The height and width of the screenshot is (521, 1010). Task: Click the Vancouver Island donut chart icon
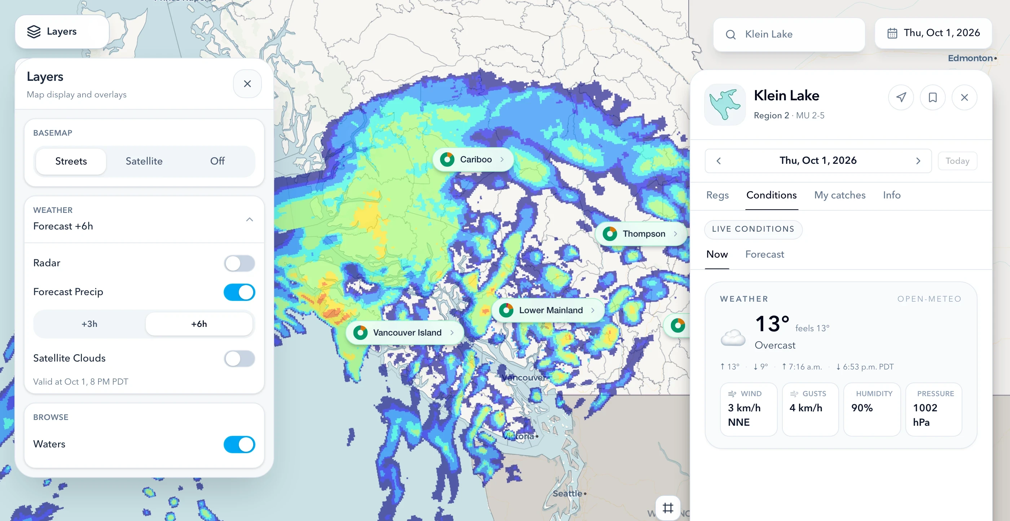(x=360, y=333)
